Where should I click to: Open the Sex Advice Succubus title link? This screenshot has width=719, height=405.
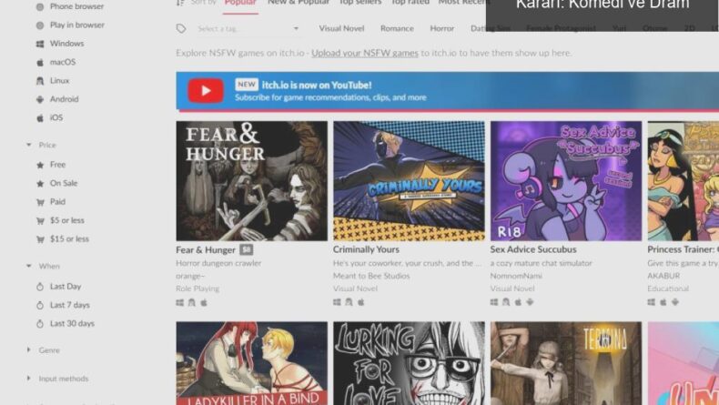click(533, 249)
